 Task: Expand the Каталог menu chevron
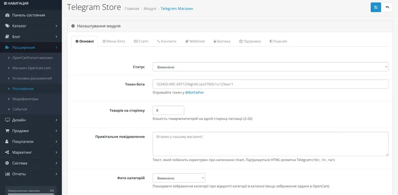click(56, 26)
